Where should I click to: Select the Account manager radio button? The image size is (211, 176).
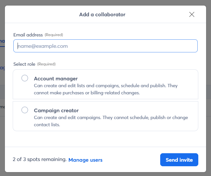(25, 78)
